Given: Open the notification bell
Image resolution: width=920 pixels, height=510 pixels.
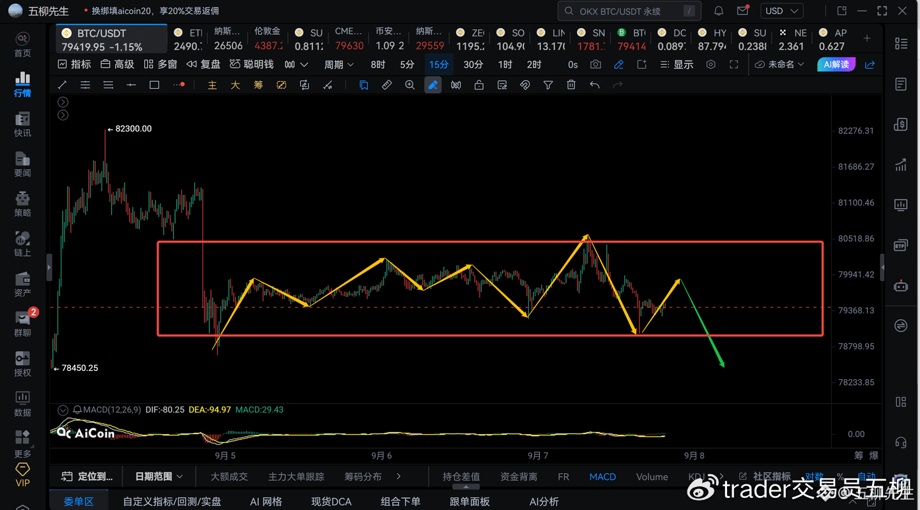Looking at the screenshot, I should click(x=719, y=11).
